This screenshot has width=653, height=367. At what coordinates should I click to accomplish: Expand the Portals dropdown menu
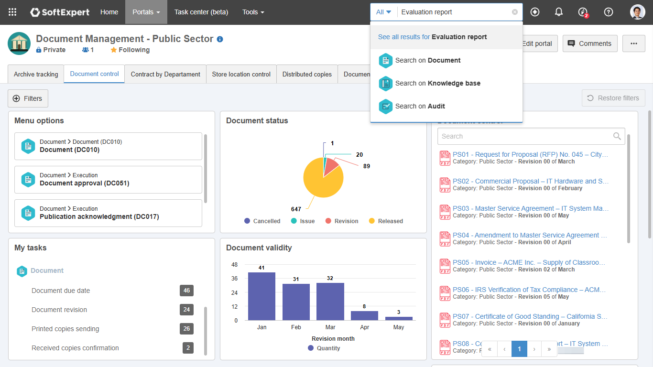coord(146,12)
